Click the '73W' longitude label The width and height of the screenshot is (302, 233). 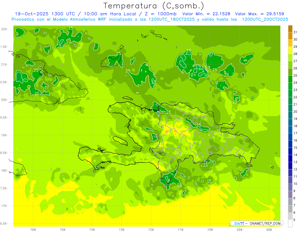122,230
